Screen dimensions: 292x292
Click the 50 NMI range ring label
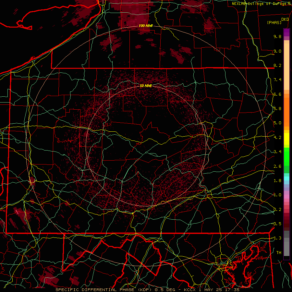tap(146, 86)
